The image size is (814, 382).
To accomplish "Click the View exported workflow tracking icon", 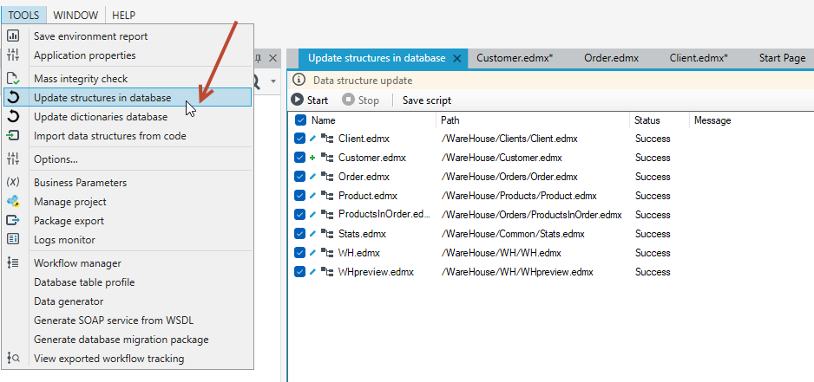I will pyautogui.click(x=13, y=358).
